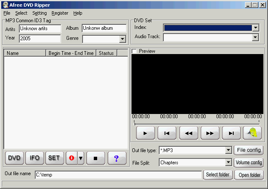
Task: Open the Register menu
Action: [x=60, y=13]
